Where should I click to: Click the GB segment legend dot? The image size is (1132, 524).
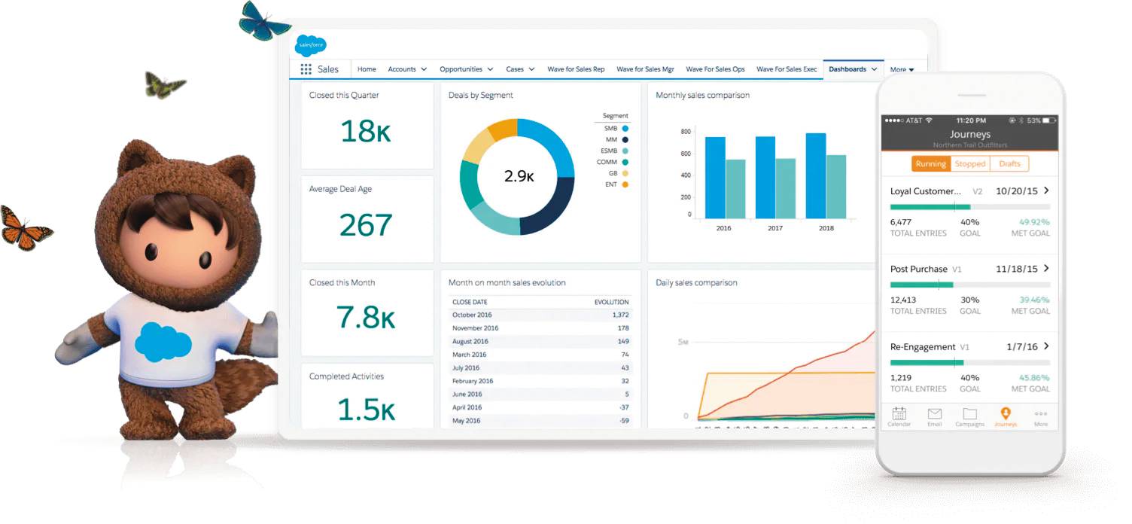coord(625,173)
